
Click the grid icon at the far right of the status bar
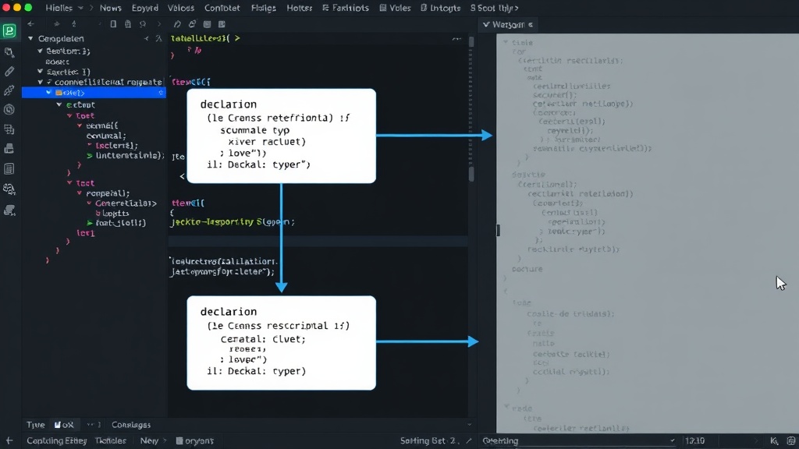[x=791, y=441]
